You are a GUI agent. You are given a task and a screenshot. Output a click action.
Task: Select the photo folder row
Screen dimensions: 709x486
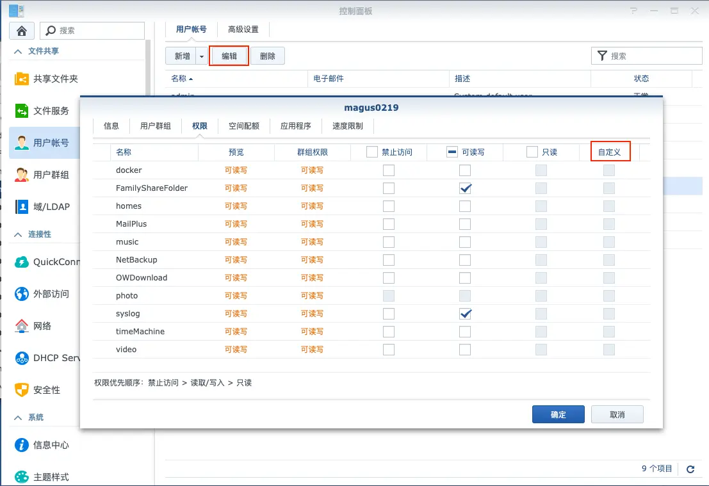point(371,296)
